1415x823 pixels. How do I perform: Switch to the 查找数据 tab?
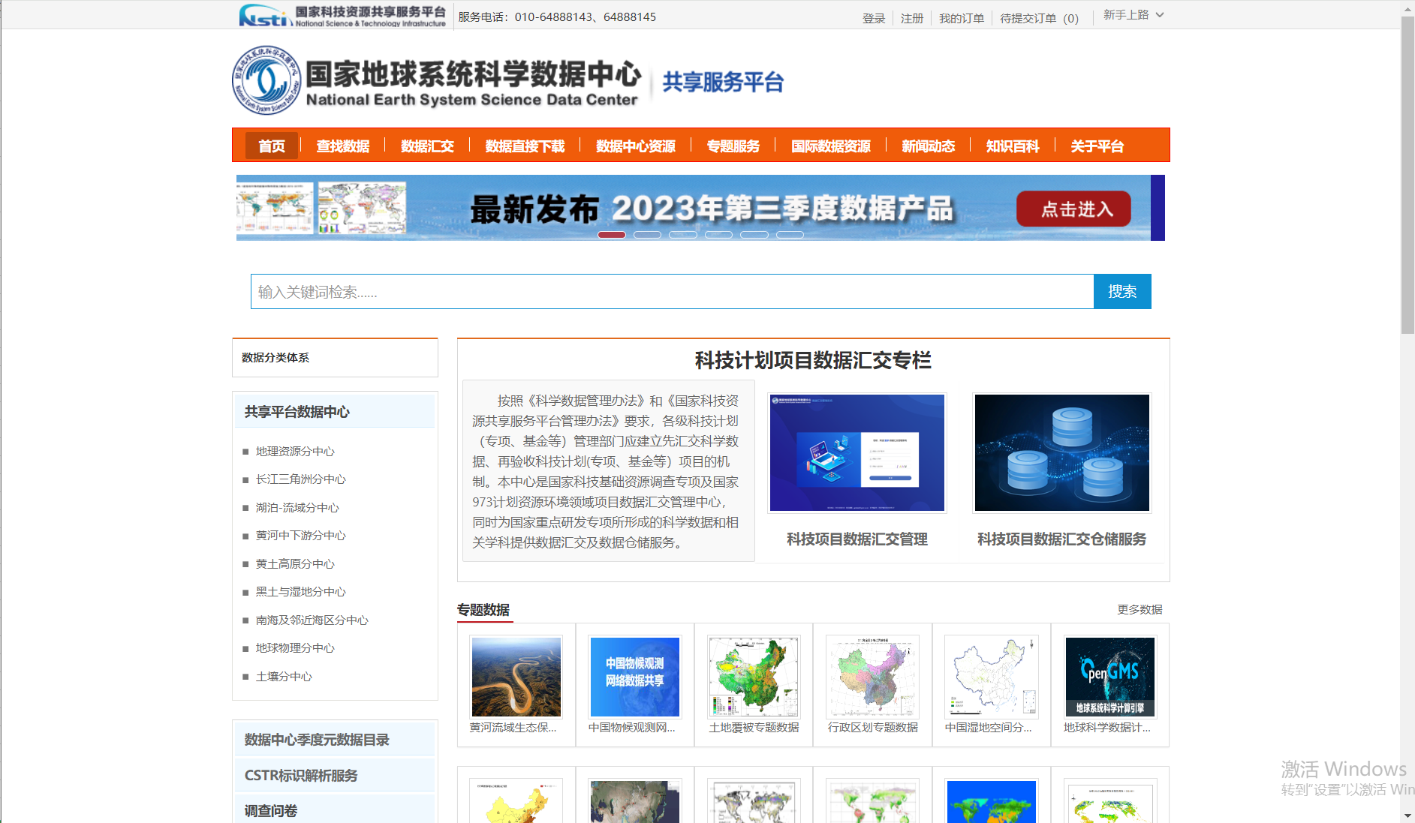(343, 146)
